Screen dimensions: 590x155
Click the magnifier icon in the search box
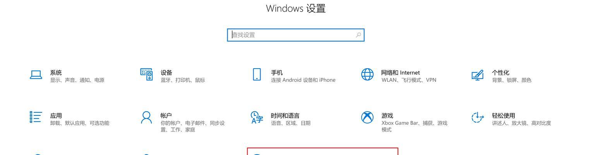pyautogui.click(x=358, y=35)
